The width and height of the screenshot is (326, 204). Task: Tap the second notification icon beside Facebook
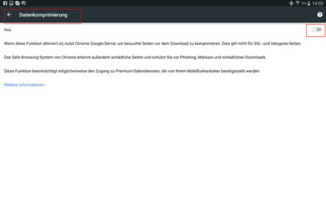pos(11,3)
